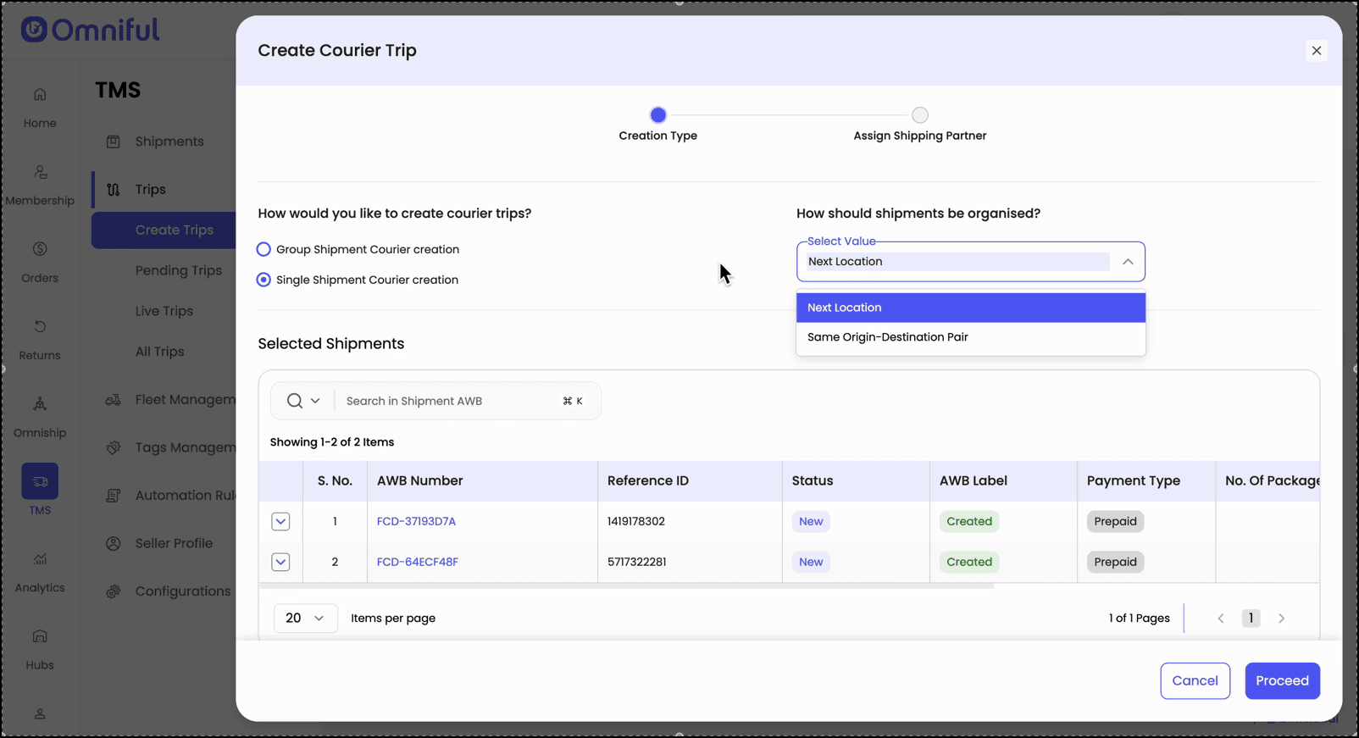Viewport: 1359px width, 738px height.
Task: Expand row for shipment FCD-64ECF48F
Action: coord(280,563)
